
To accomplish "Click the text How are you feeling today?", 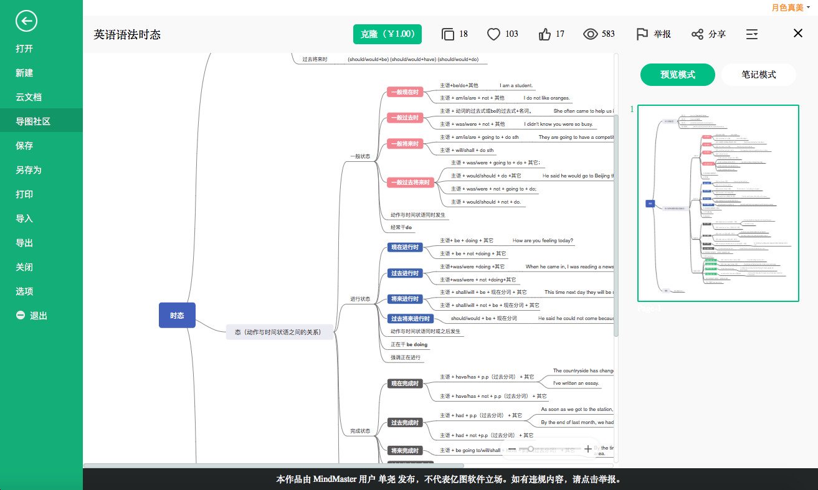I will pos(543,240).
